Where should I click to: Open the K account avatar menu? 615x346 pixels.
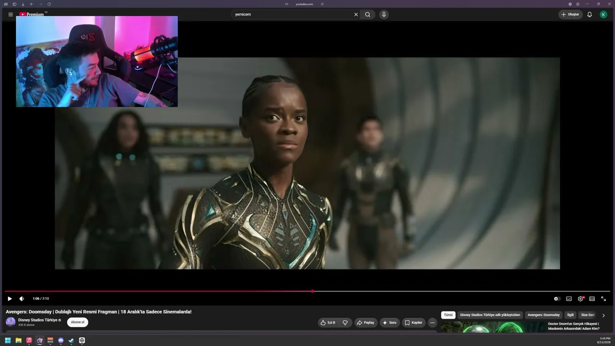pyautogui.click(x=603, y=14)
